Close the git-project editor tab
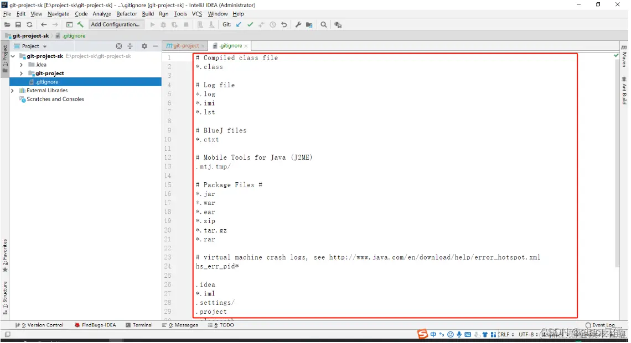Image resolution: width=631 pixels, height=343 pixels. 203,46
